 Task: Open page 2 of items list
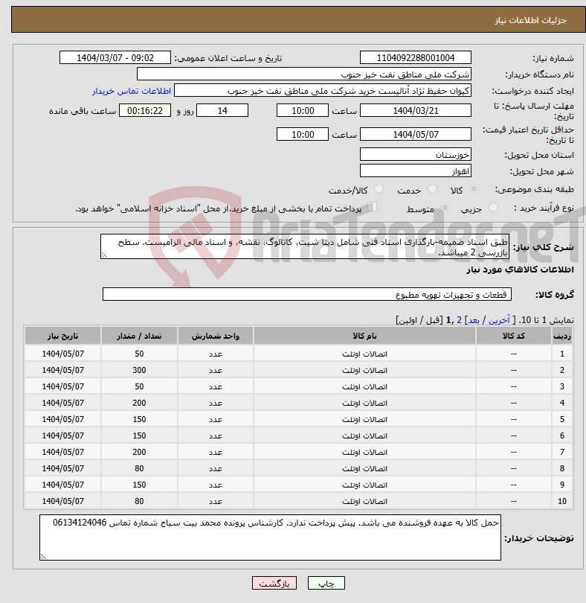[459, 320]
